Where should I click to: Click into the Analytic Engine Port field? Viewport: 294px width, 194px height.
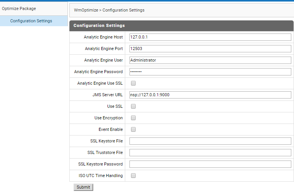(210, 48)
